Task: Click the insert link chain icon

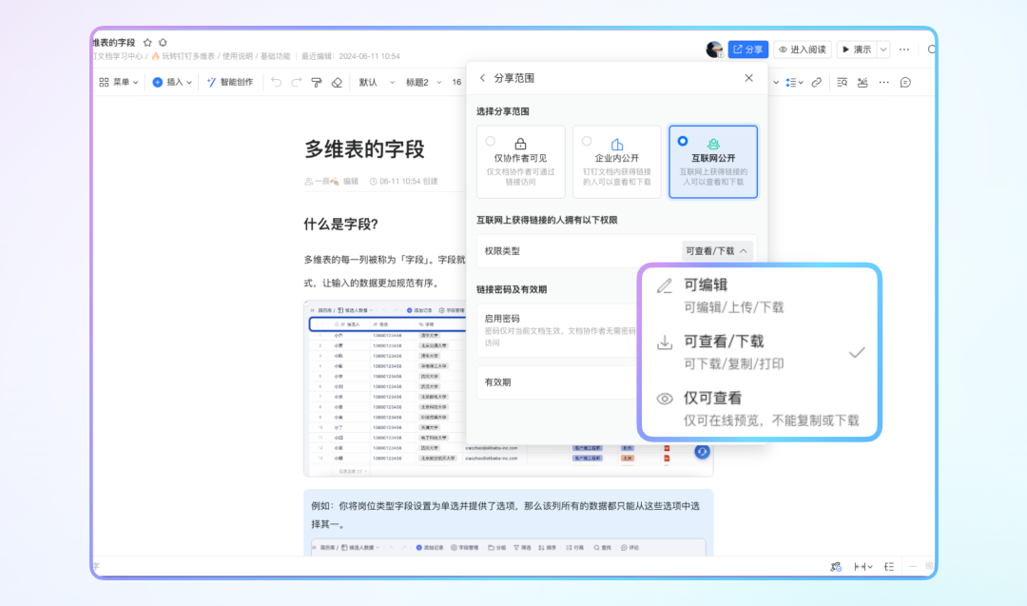Action: (x=816, y=83)
